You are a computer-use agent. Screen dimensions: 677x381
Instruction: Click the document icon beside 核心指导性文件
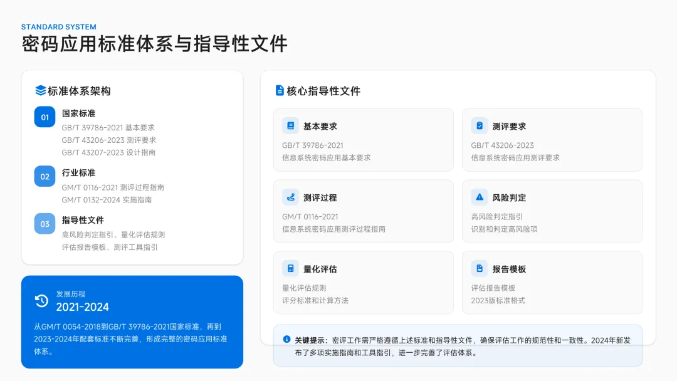[280, 91]
